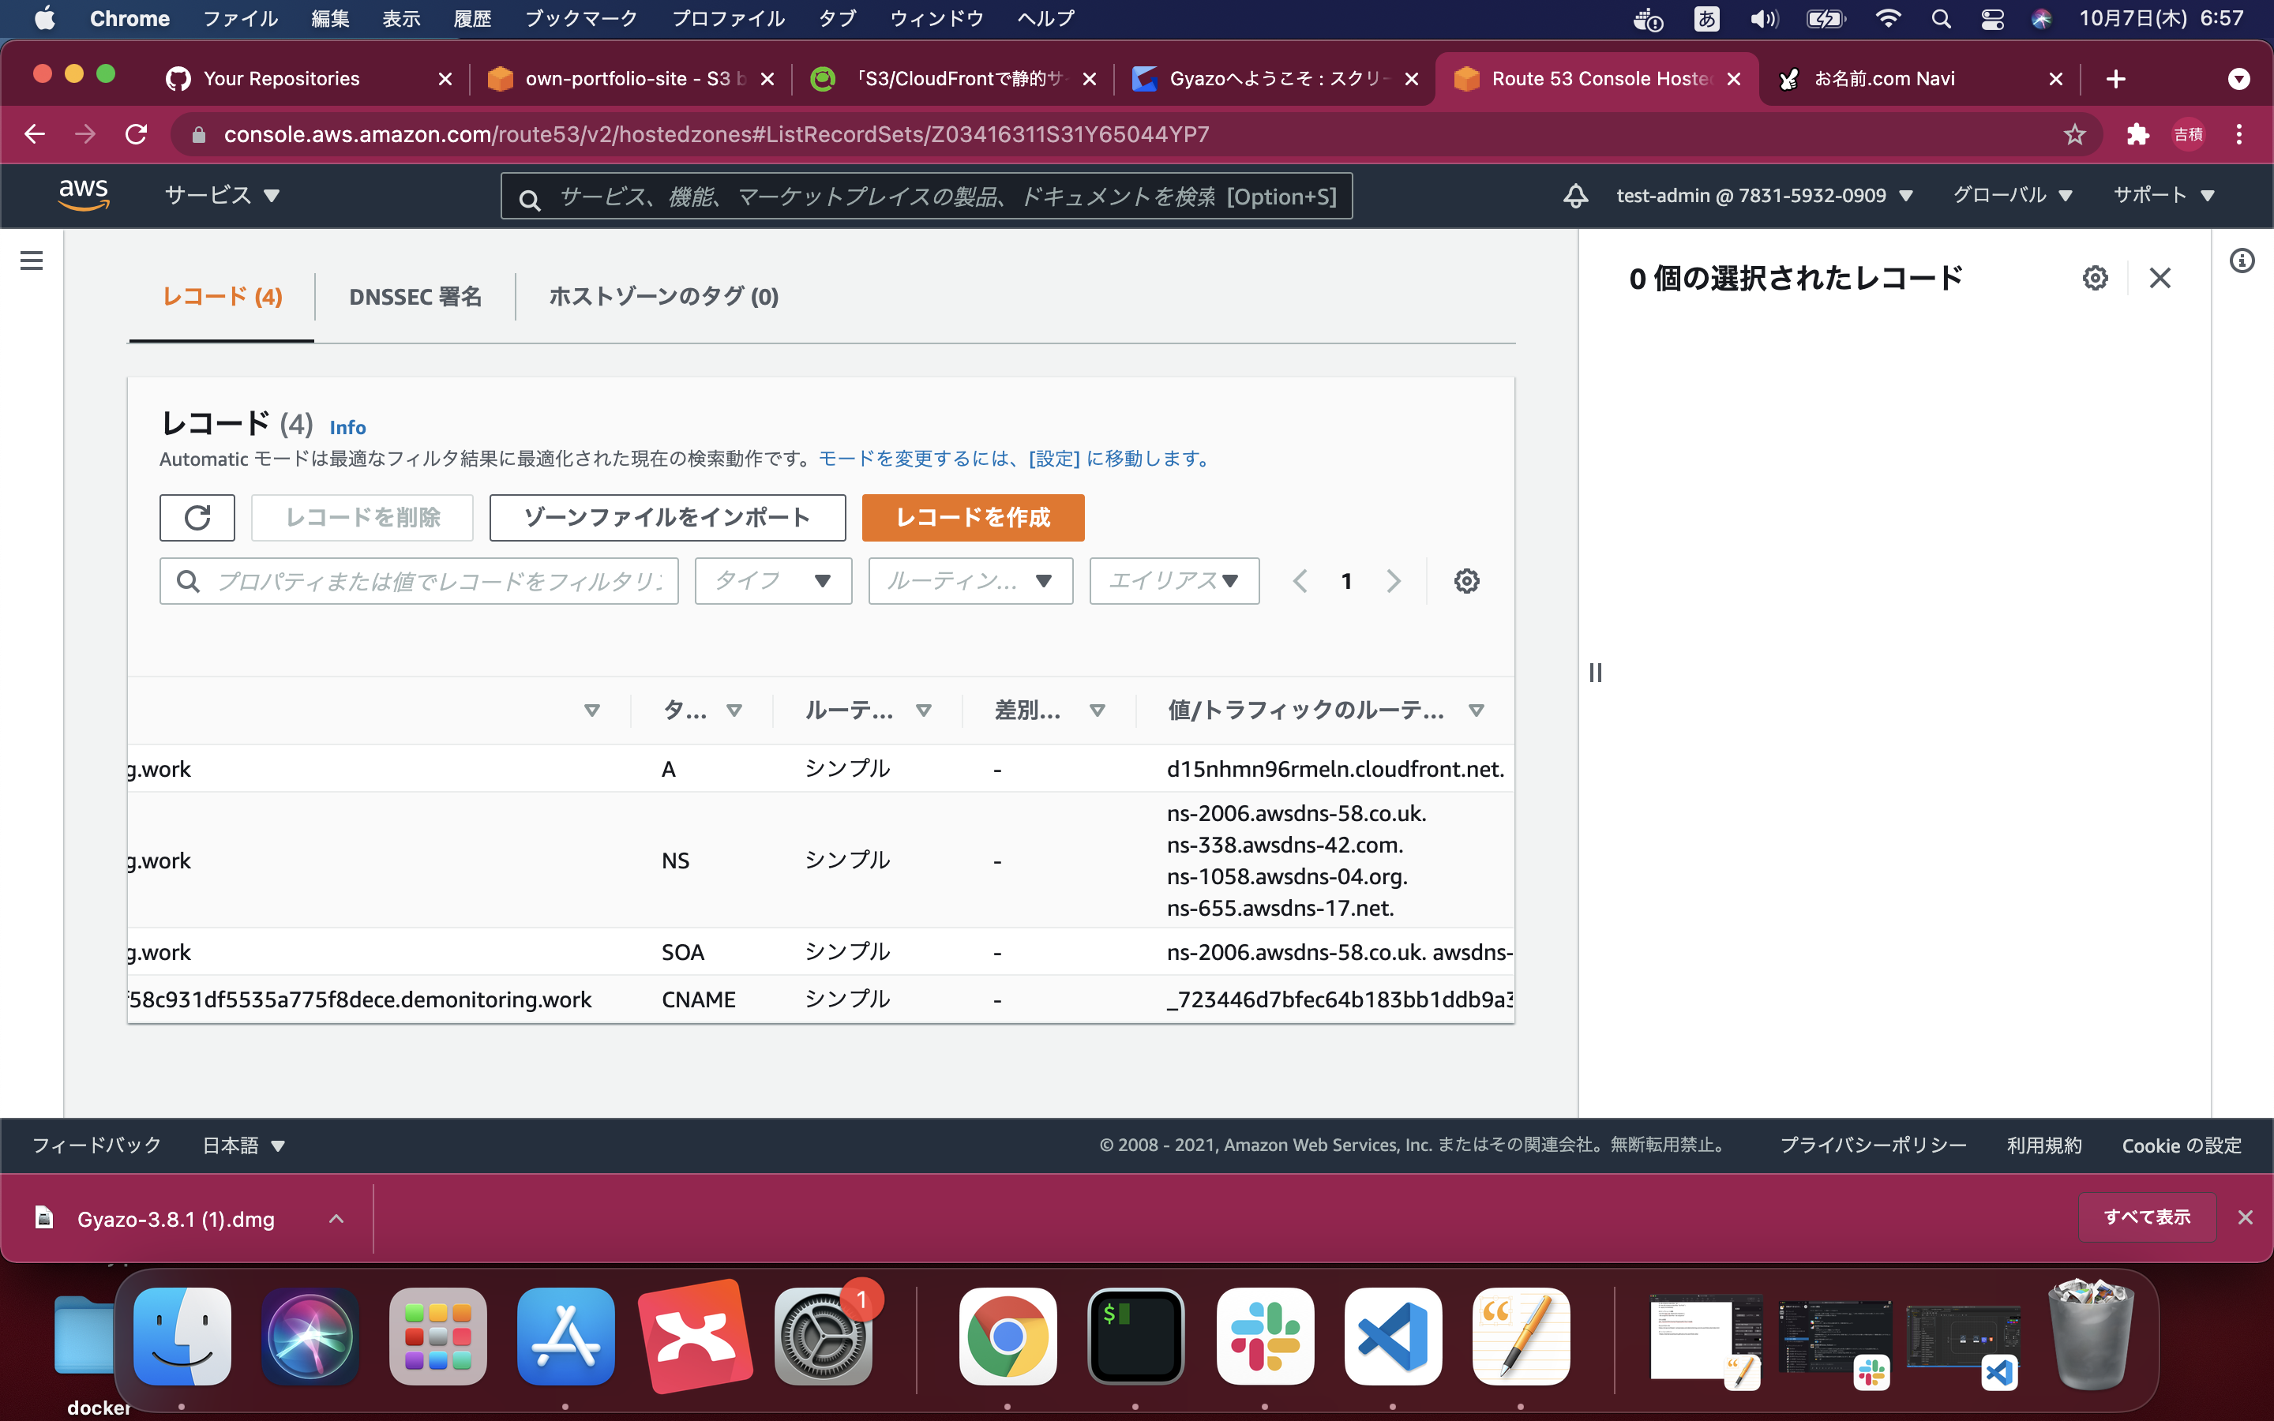
Task: Click the refresh records icon button
Action: [x=197, y=518]
